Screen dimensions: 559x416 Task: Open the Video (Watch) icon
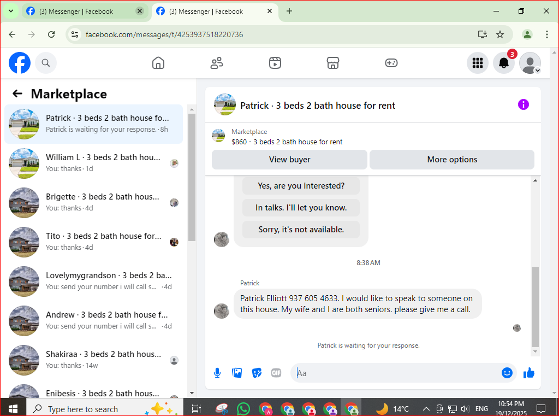coord(275,63)
